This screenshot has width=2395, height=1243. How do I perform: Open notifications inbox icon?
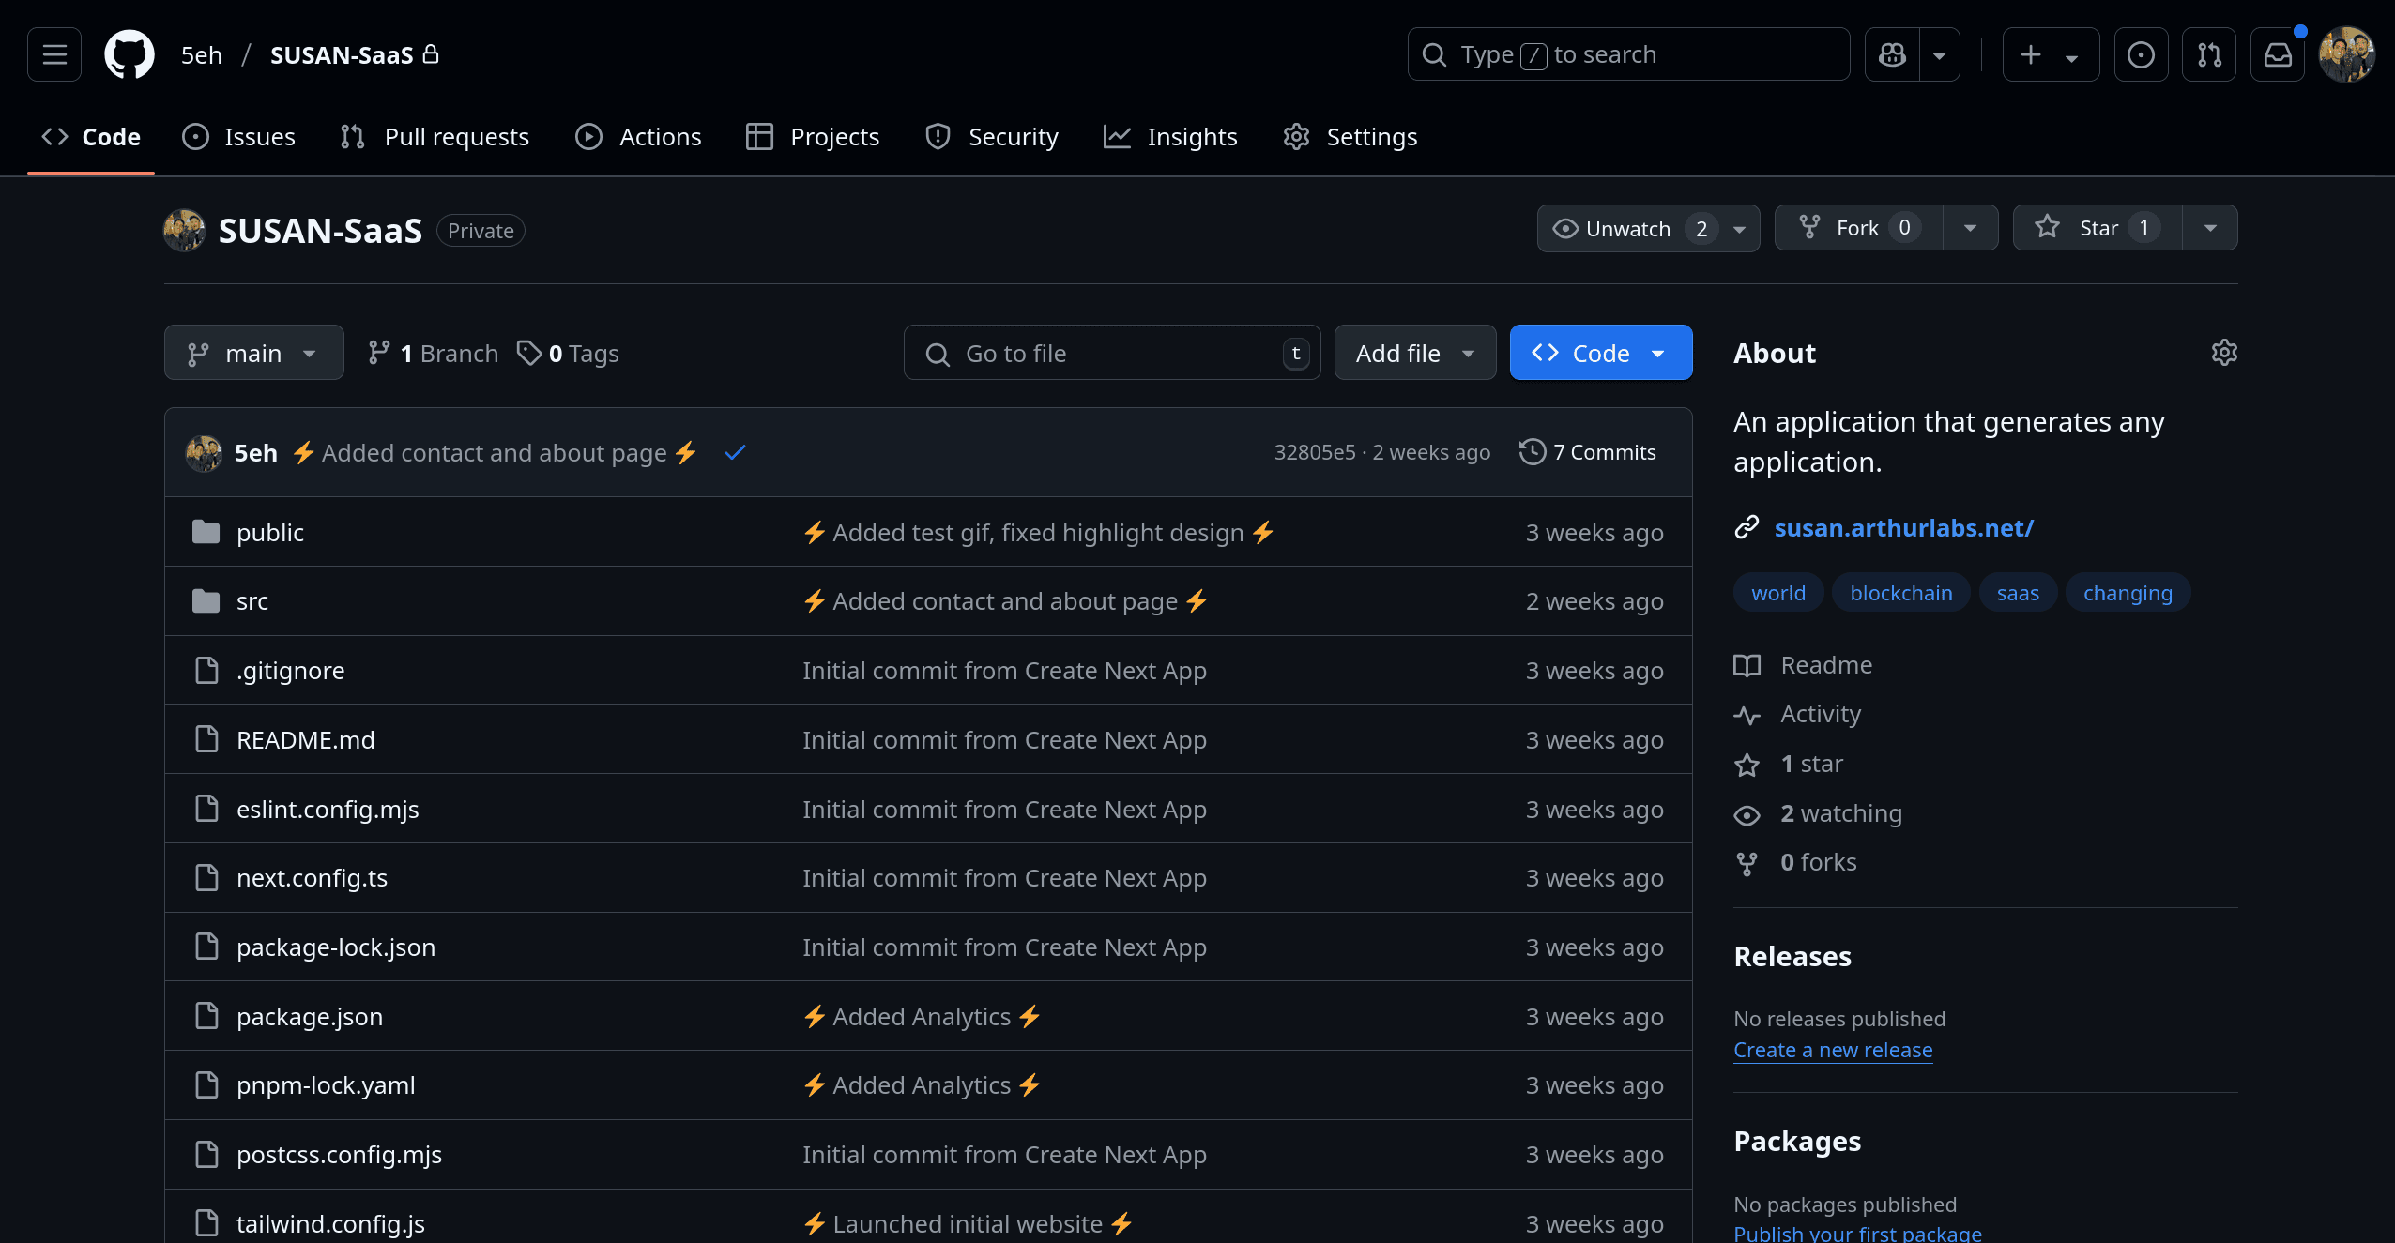[x=2278, y=54]
